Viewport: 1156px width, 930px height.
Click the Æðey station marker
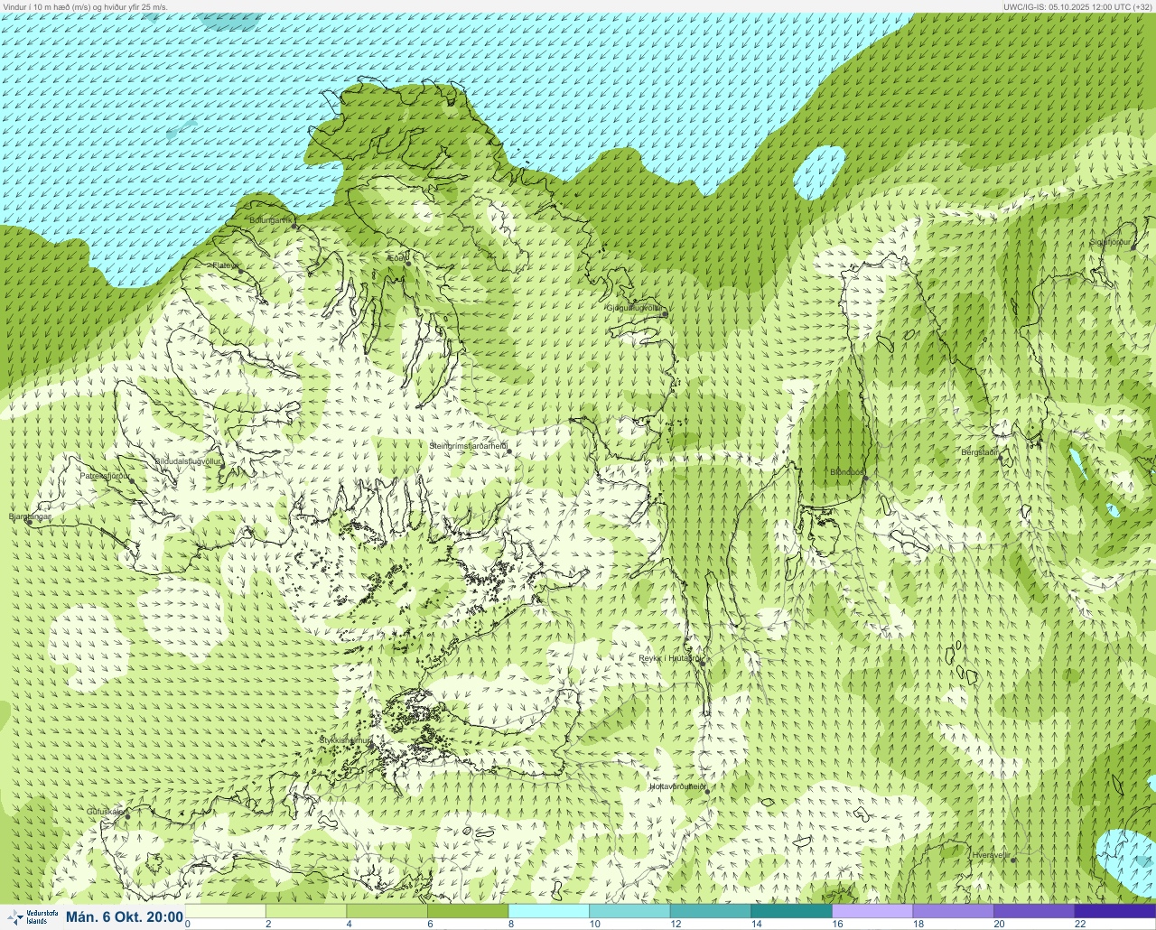(408, 263)
